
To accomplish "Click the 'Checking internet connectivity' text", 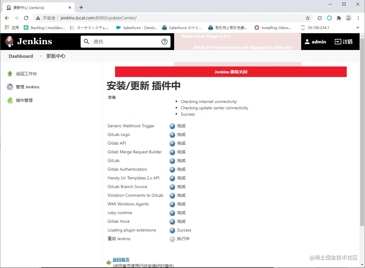I will tap(209, 102).
